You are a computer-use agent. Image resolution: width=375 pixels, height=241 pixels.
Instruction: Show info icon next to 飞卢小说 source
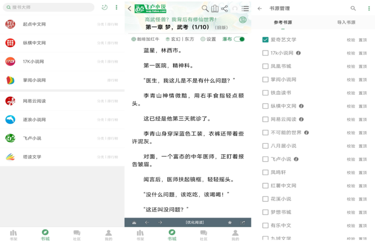click(x=296, y=159)
